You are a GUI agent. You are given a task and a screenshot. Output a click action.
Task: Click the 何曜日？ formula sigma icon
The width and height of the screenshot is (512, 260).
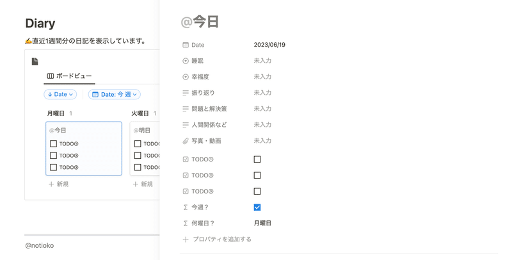[x=186, y=223]
